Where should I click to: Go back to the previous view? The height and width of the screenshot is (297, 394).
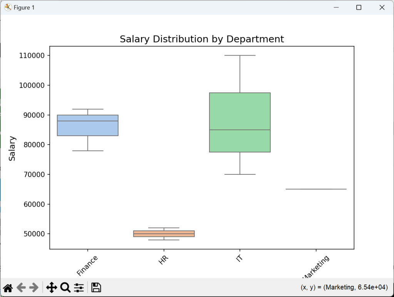coord(21,287)
